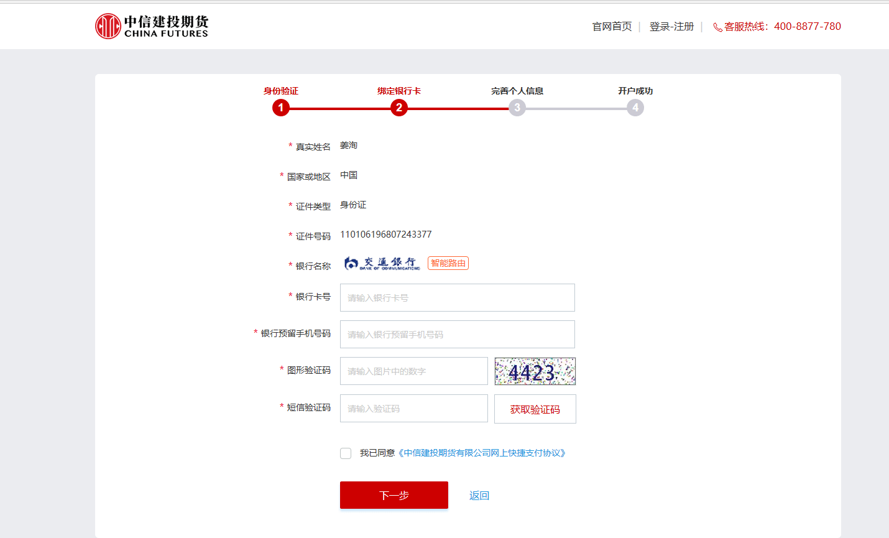
Task: Click step 1 circle 身份验证
Action: [x=281, y=108]
